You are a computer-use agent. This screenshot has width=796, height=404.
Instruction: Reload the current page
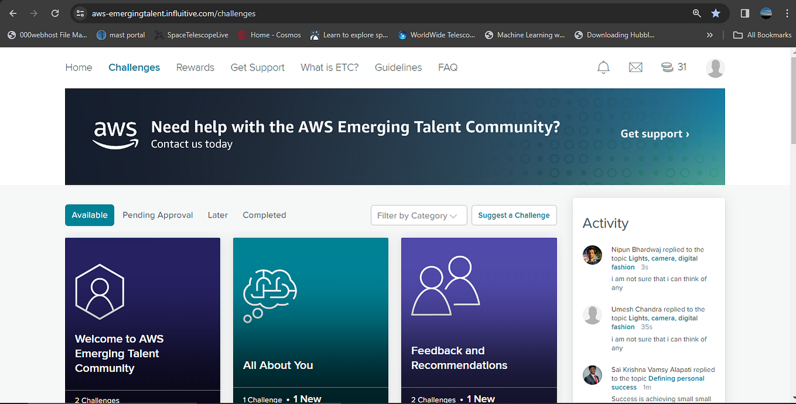[x=55, y=13]
